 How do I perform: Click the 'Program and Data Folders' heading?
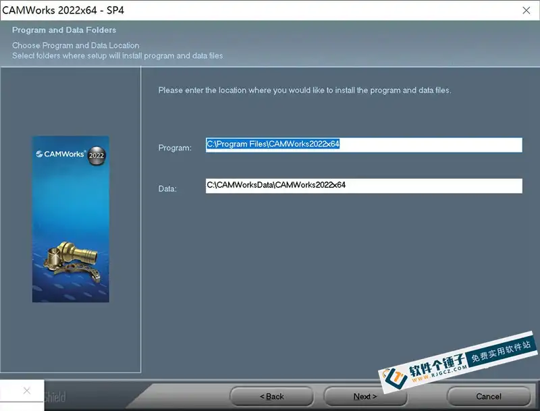(x=64, y=30)
